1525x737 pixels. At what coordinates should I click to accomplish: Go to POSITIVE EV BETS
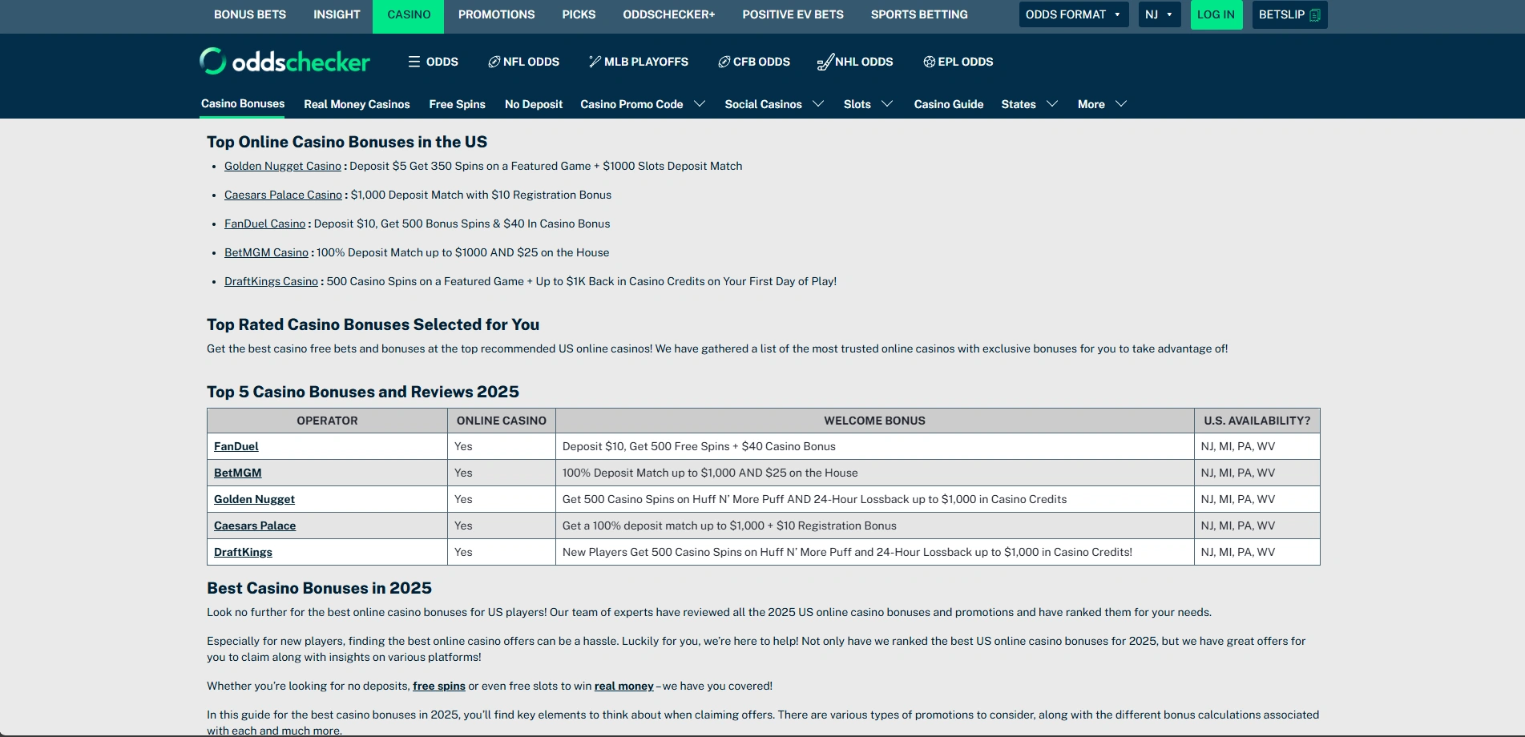tap(793, 14)
